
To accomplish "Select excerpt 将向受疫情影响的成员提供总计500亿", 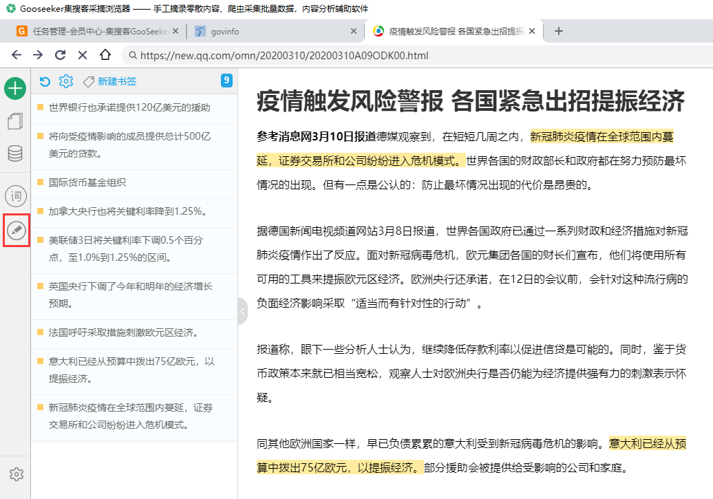I will tap(134, 145).
